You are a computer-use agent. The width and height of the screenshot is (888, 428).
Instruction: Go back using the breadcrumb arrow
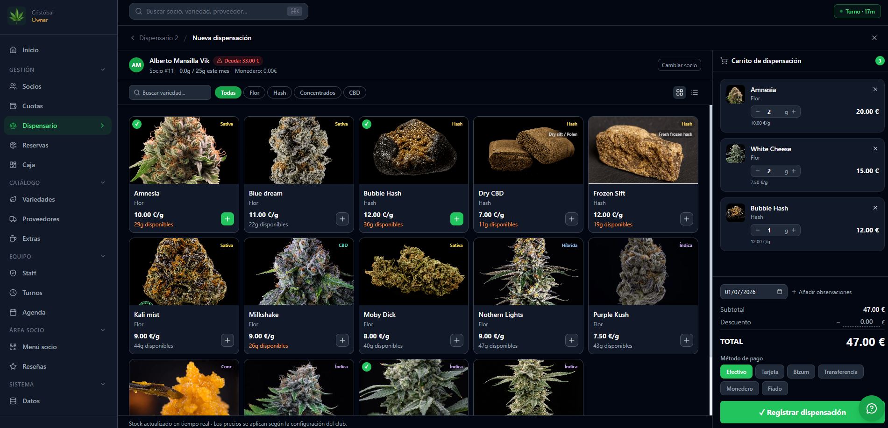point(133,38)
